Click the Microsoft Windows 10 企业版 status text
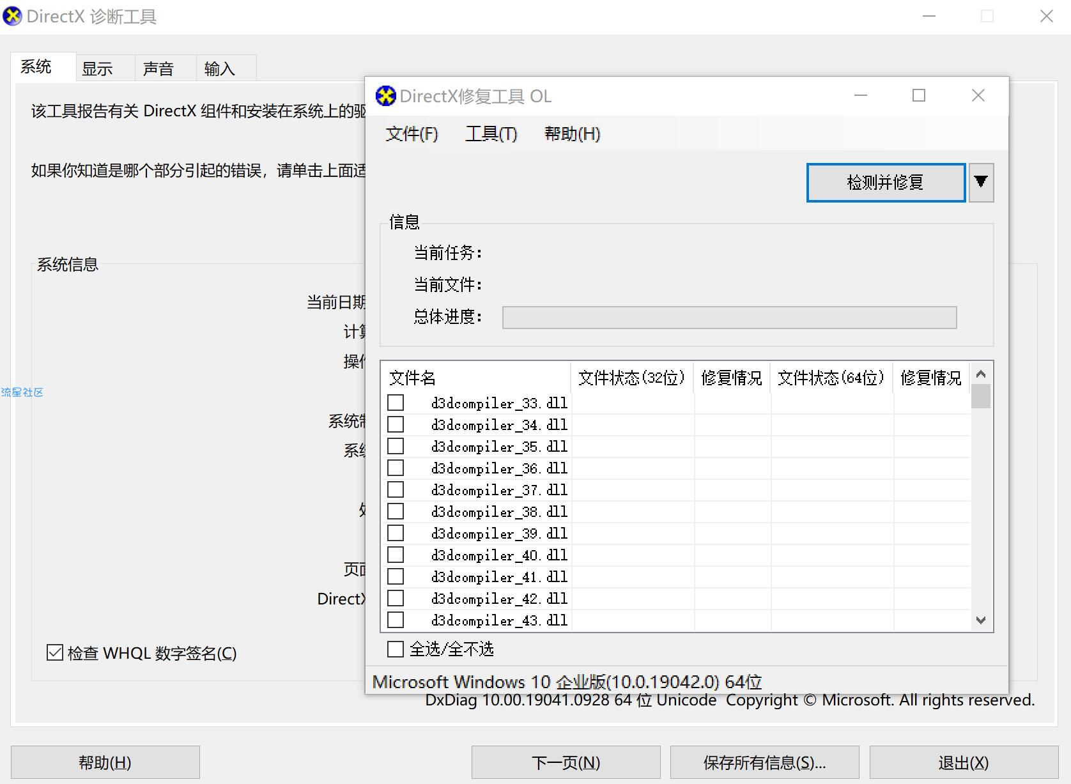Viewport: 1071px width, 784px height. pos(567,682)
